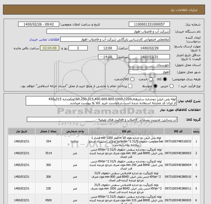The height and width of the screenshot is (204, 211).
Task: Click quantity 354 in row 1
Action: tap(49, 141)
